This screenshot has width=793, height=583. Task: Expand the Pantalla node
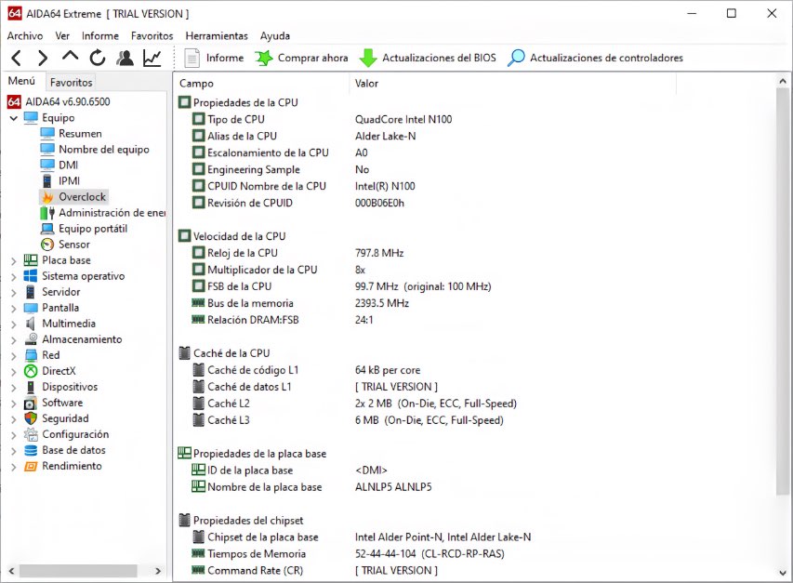pos(14,308)
